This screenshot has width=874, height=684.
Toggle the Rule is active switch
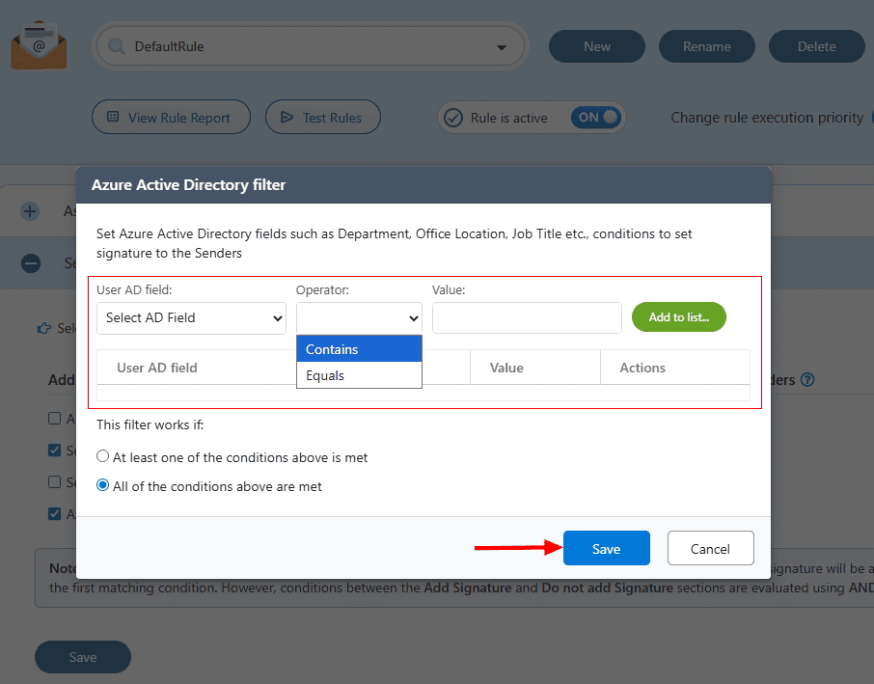[x=597, y=118]
